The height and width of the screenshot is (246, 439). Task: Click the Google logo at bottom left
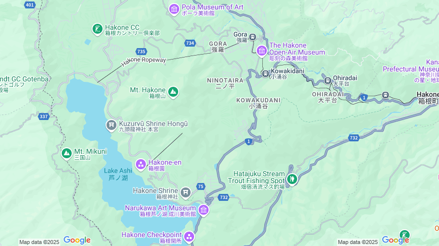[x=77, y=240]
